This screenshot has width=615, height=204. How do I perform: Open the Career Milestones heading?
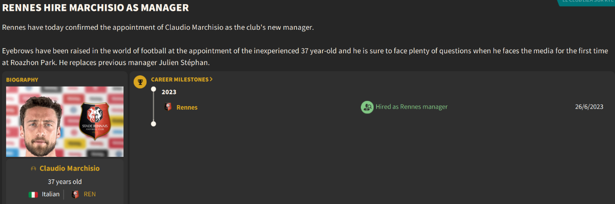[180, 79]
